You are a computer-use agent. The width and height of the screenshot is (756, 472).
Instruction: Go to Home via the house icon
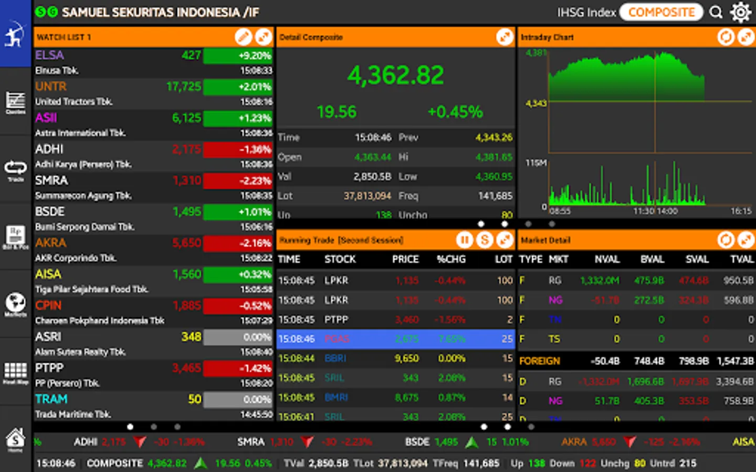point(15,439)
